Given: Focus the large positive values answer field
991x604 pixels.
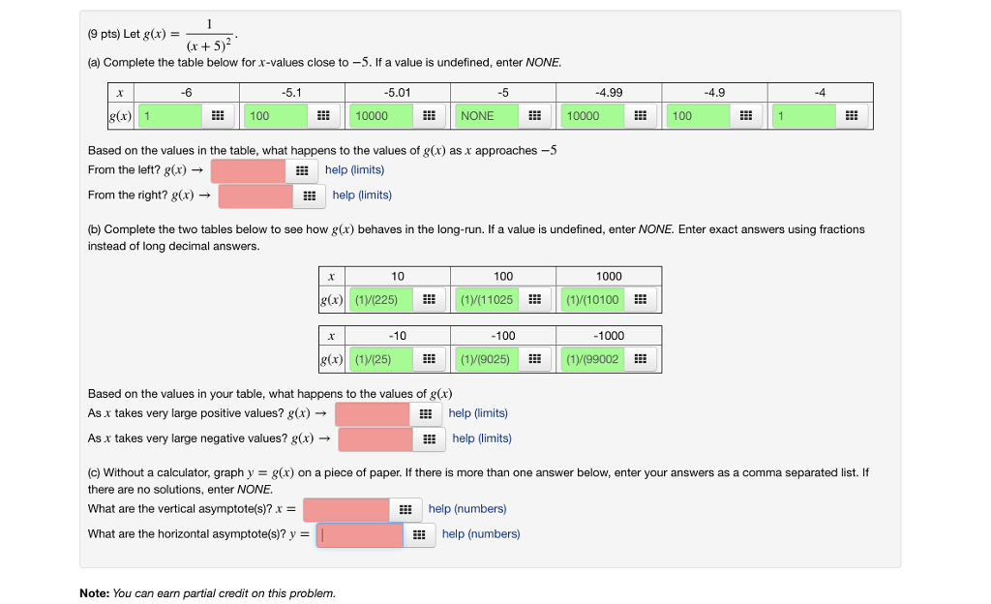Looking at the screenshot, I should pyautogui.click(x=373, y=414).
